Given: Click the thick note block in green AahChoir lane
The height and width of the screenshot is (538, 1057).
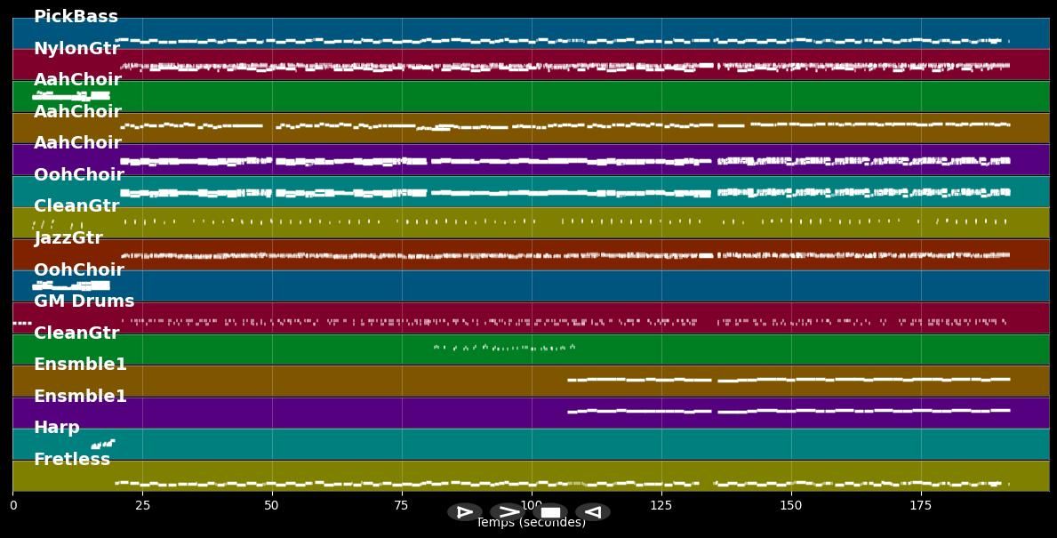Looking at the screenshot, I should pos(71,95).
